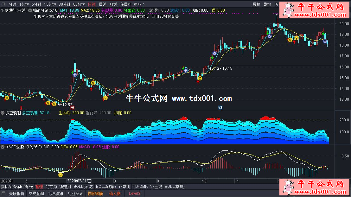Apply the BOLL(常规) template

(175, 187)
